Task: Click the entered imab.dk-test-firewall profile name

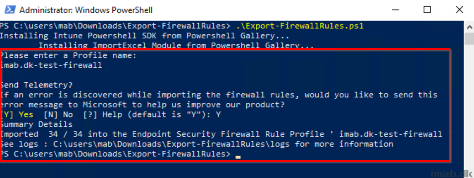Action: click(x=51, y=65)
